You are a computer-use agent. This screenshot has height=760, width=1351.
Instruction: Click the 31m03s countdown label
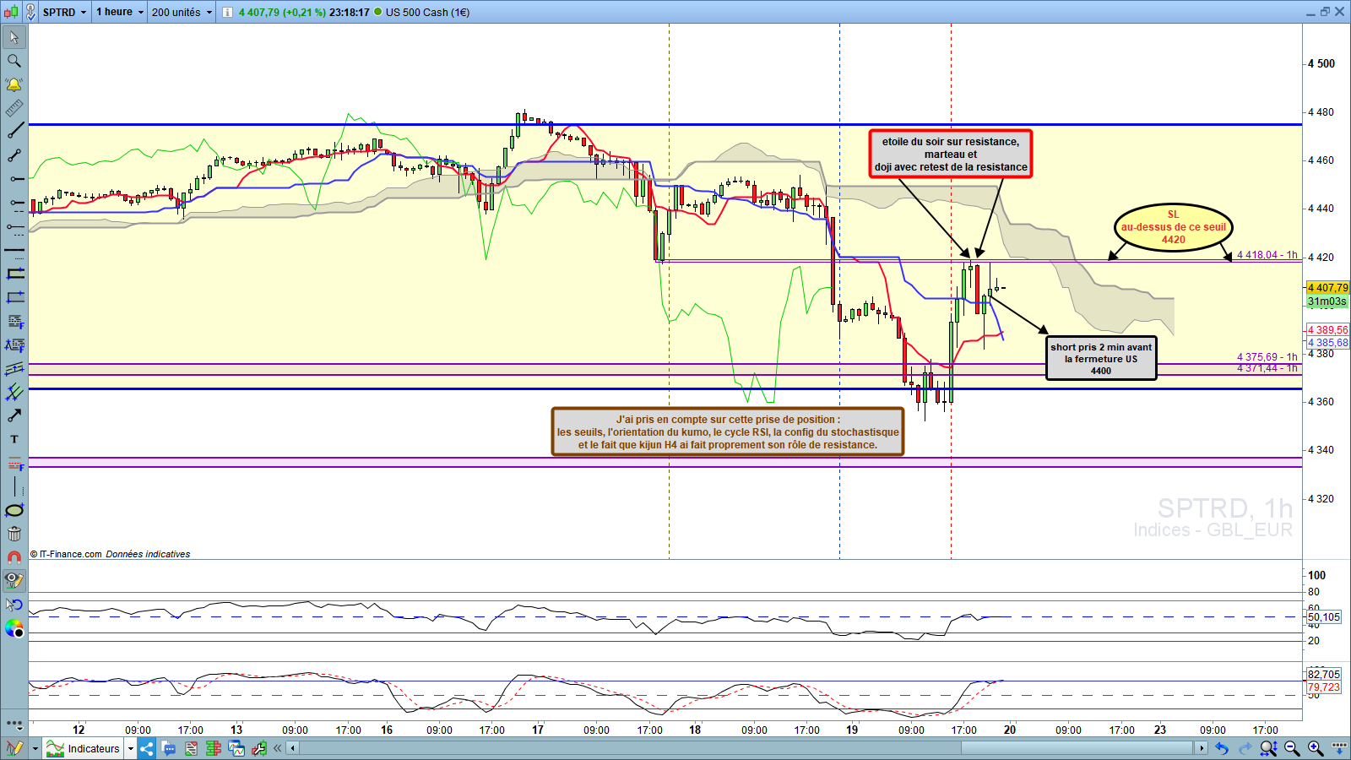click(x=1327, y=301)
